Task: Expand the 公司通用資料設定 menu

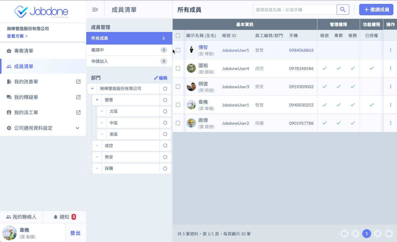Action: [77, 128]
